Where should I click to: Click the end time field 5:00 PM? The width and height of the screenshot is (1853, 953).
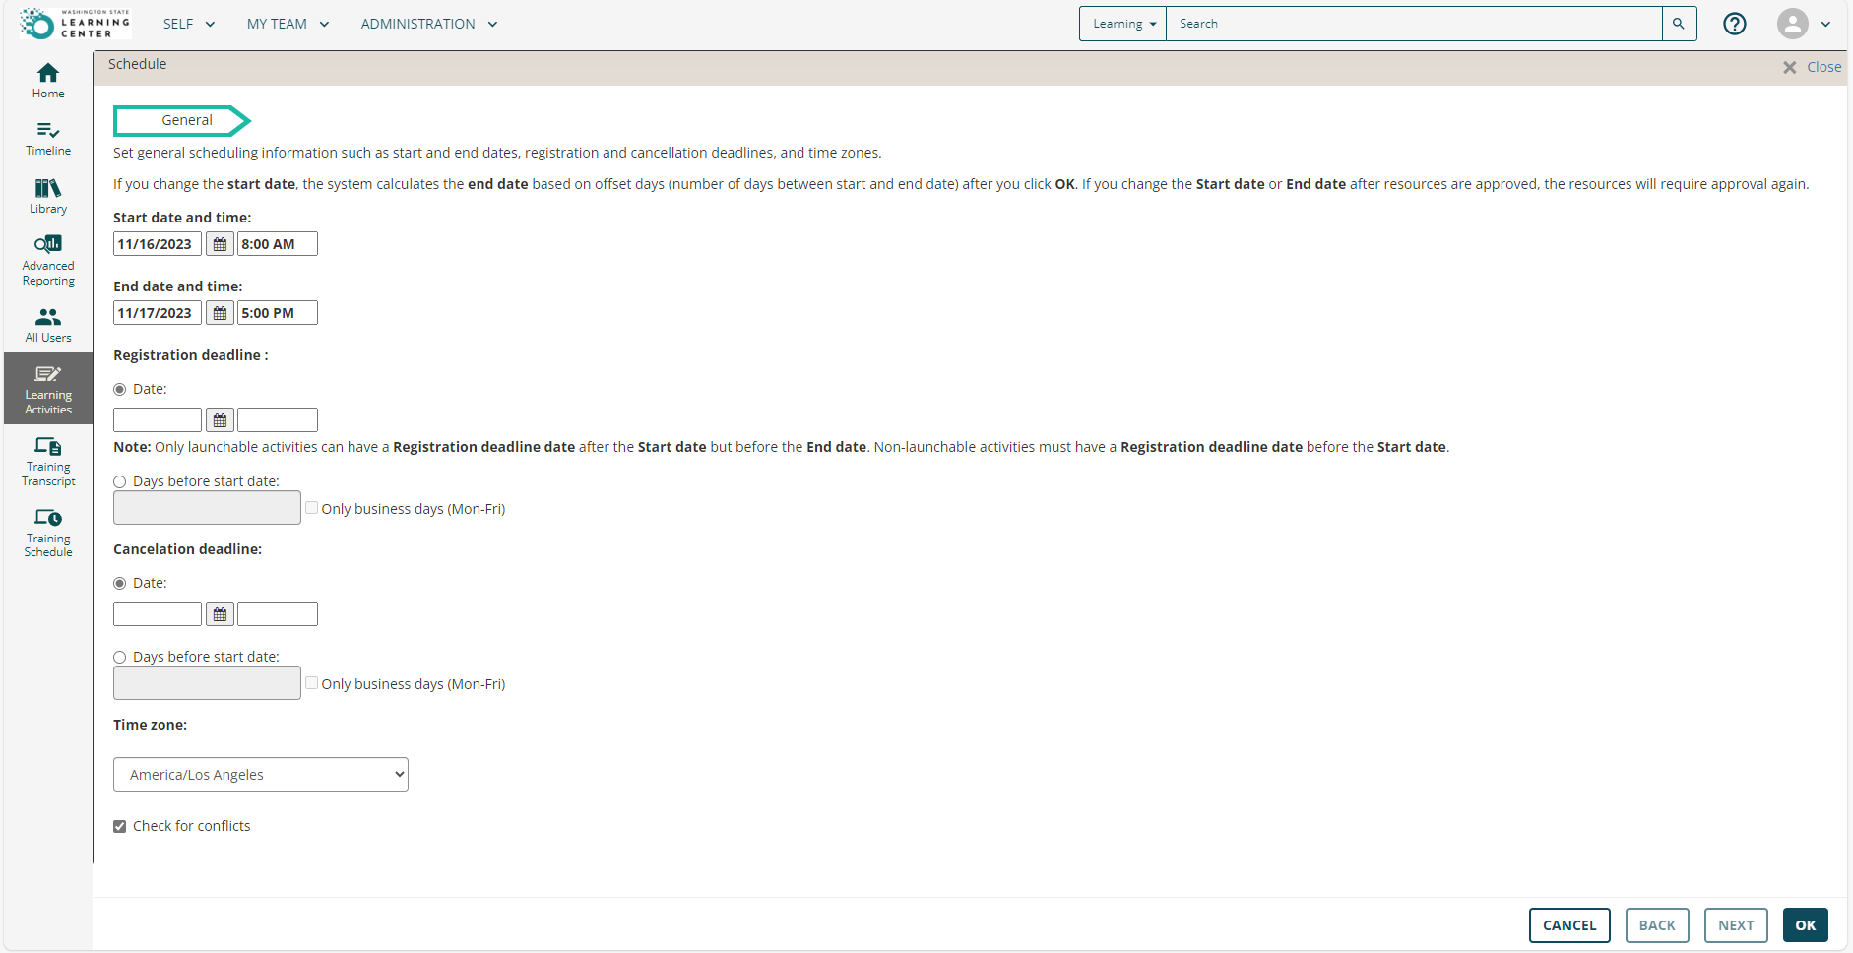(278, 313)
